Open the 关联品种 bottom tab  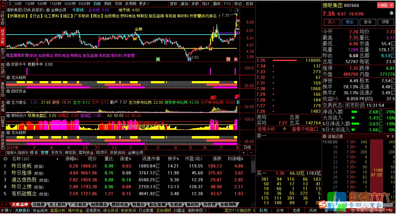click(x=20, y=205)
